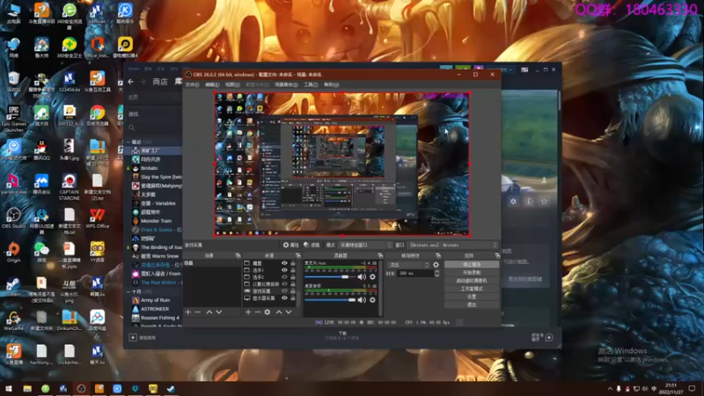The image size is (704, 396).
Task: Pop out the 控件 dock panel
Action: pyautogui.click(x=497, y=255)
